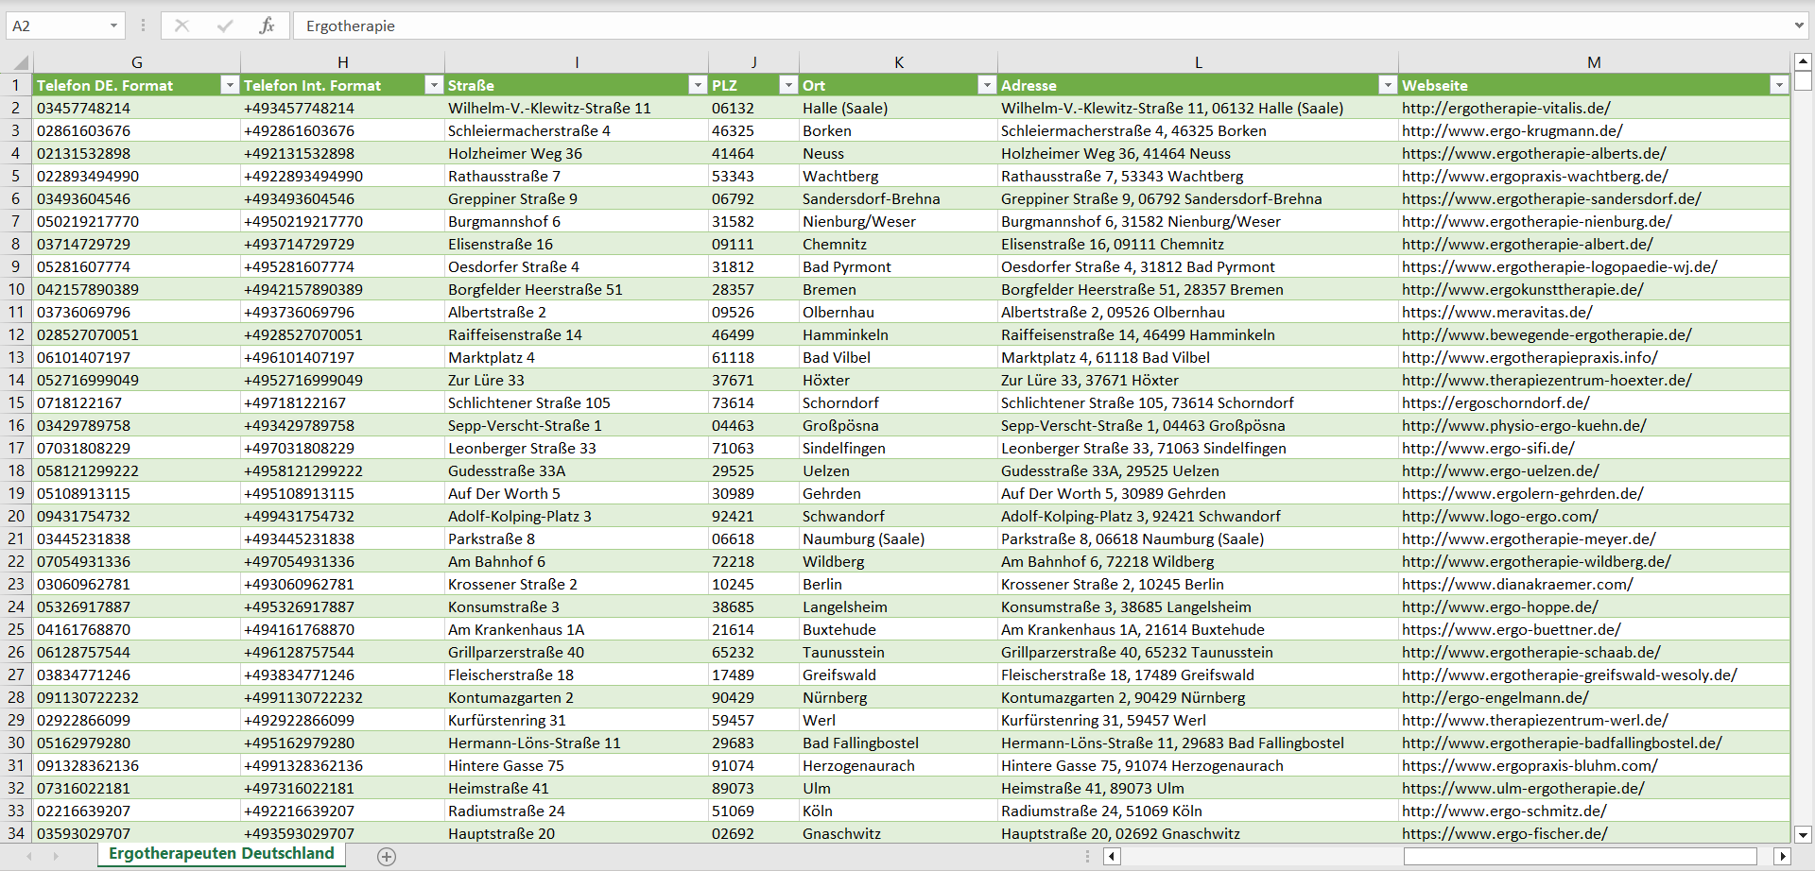Select column J header
The image size is (1815, 871).
[x=753, y=62]
